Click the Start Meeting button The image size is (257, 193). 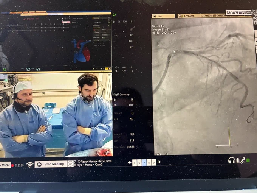51,164
